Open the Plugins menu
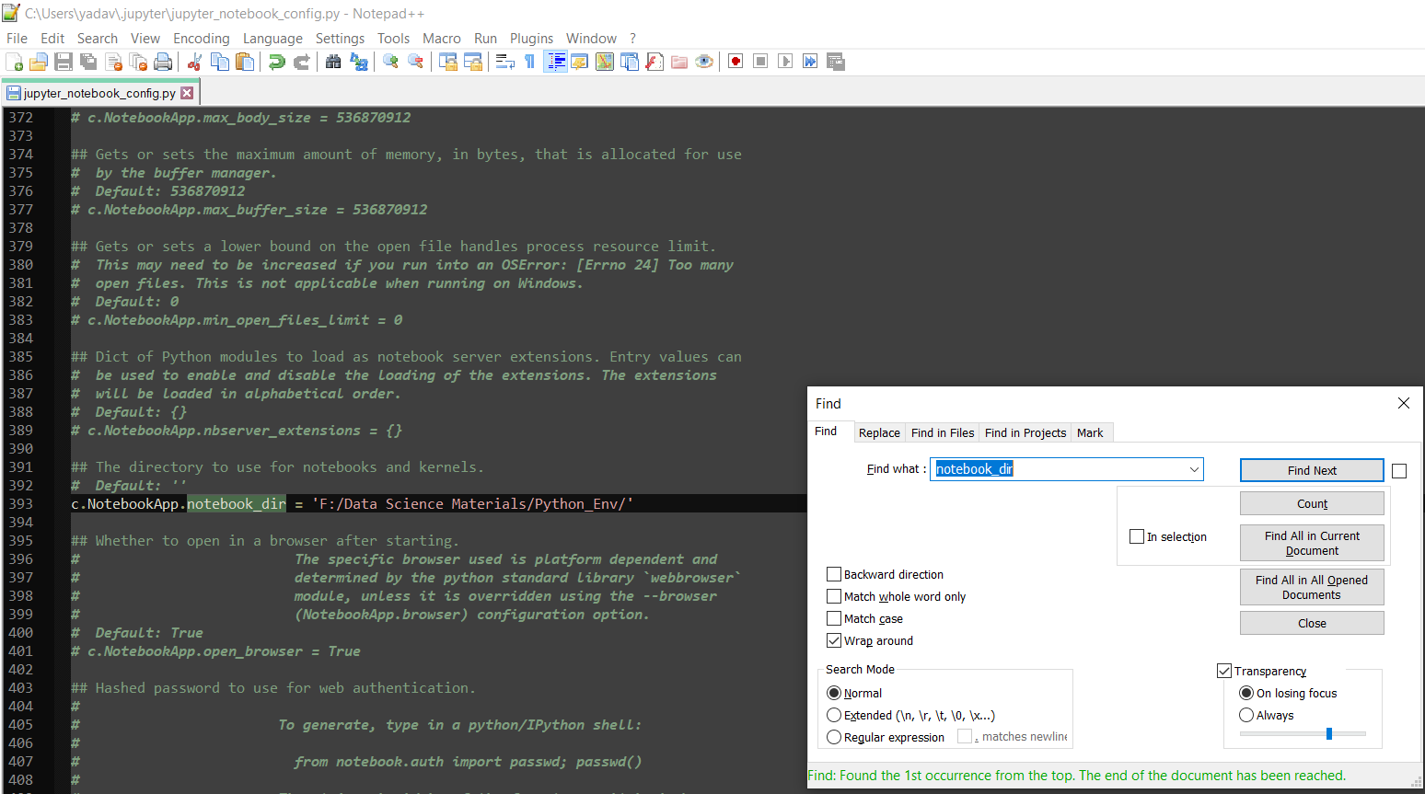Viewport: 1425px width, 794px height. pos(531,38)
